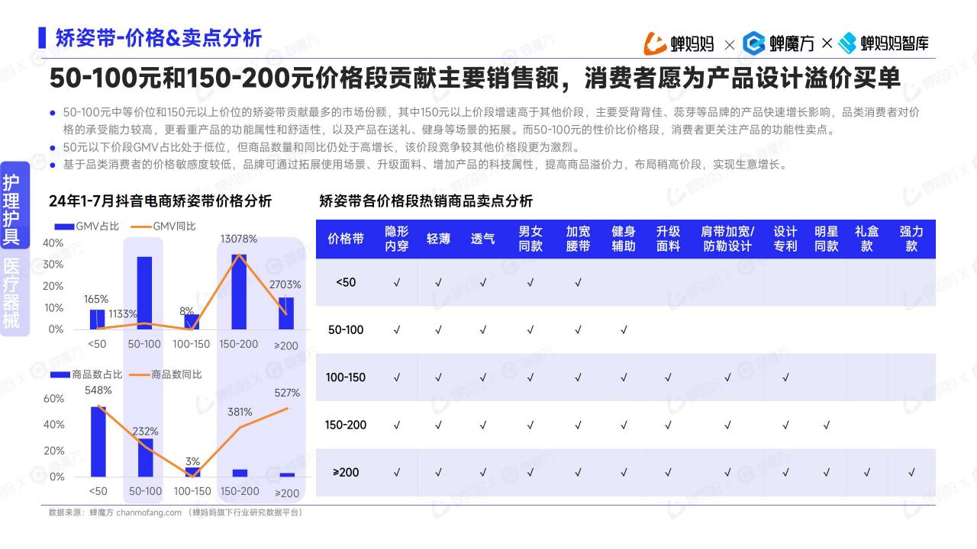
Task: Click the 蝉妈妈智库 cube logo icon
Action: (x=847, y=43)
